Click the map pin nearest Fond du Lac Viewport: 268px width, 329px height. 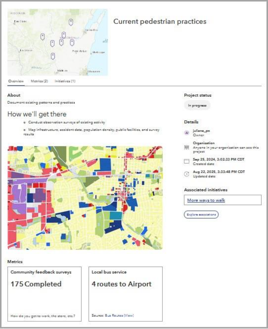coord(72,42)
